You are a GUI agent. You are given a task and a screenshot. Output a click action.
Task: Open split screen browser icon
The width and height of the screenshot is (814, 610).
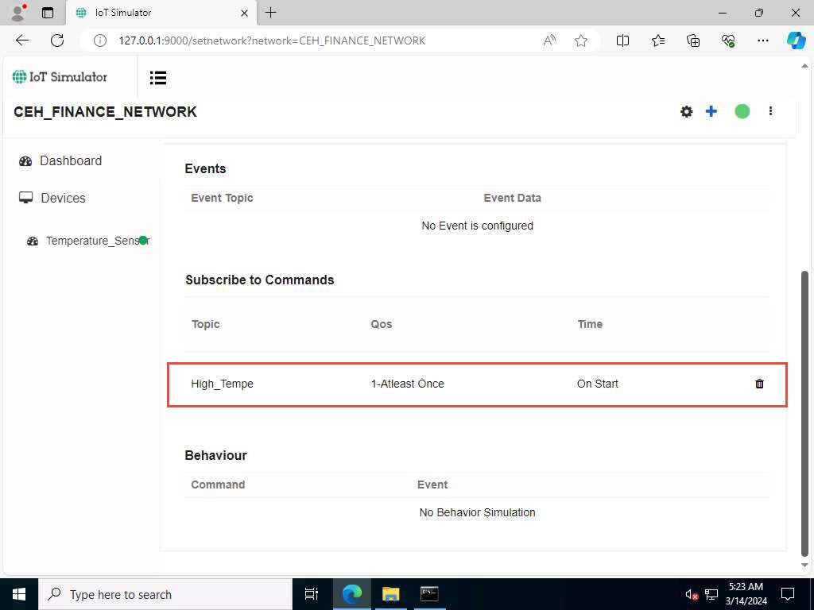pyautogui.click(x=622, y=41)
